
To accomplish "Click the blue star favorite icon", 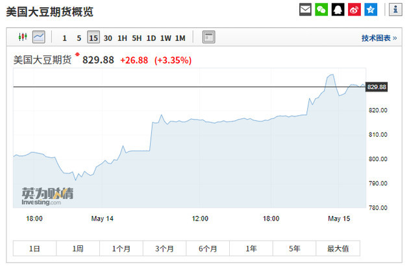I will click(x=370, y=9).
